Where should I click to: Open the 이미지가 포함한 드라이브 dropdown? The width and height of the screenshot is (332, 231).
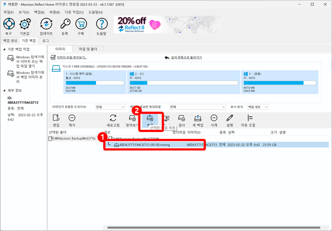point(110,107)
